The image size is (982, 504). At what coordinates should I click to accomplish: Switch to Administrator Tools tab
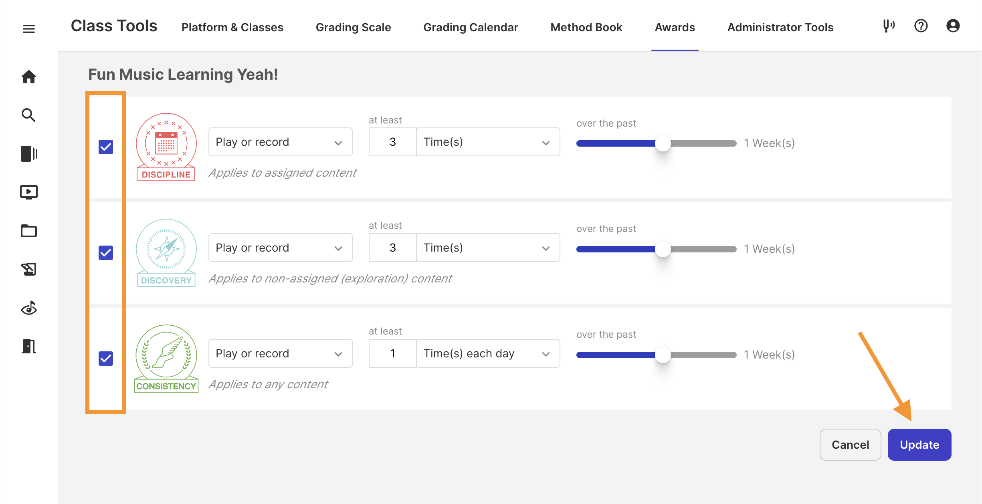(780, 27)
